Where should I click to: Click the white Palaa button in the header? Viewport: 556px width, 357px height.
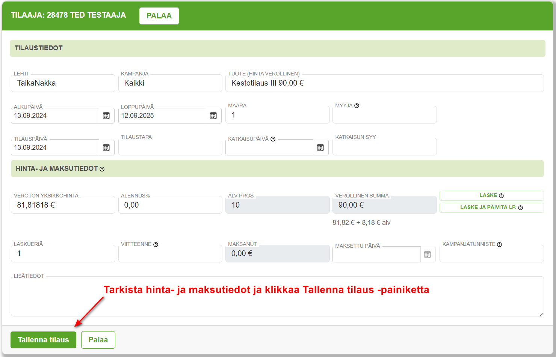(x=159, y=16)
